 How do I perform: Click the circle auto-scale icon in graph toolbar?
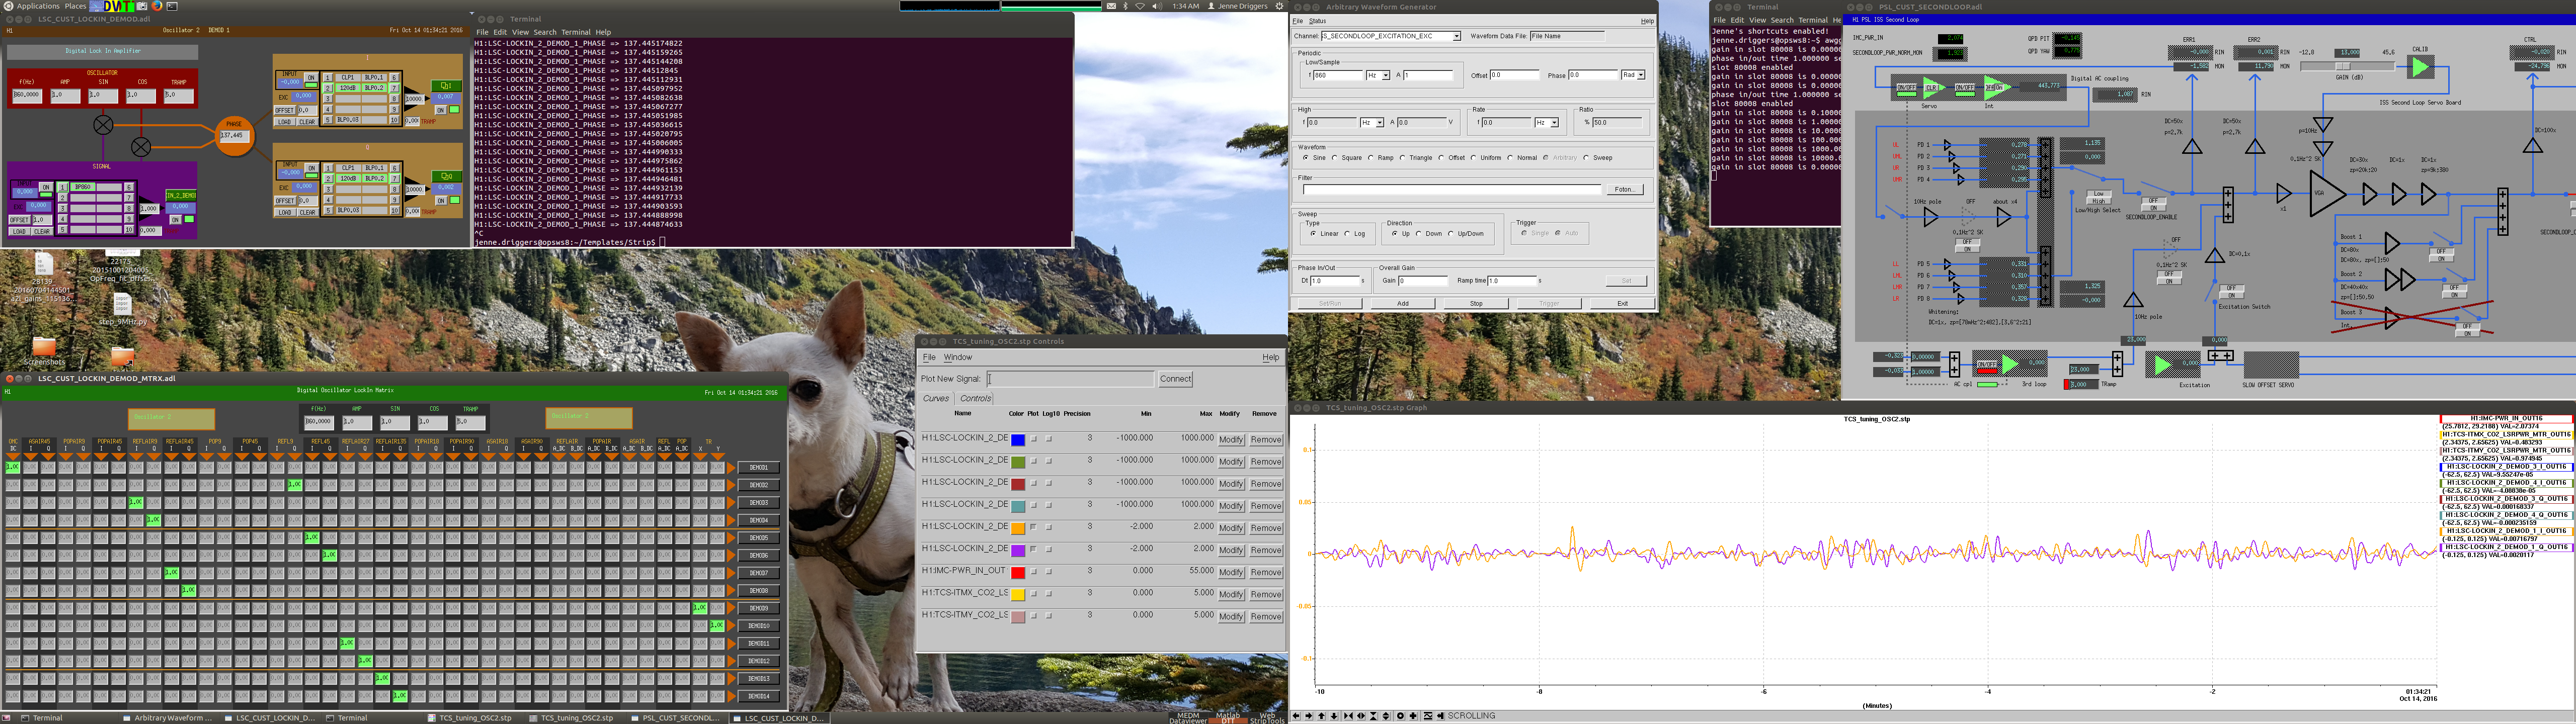coord(1400,716)
